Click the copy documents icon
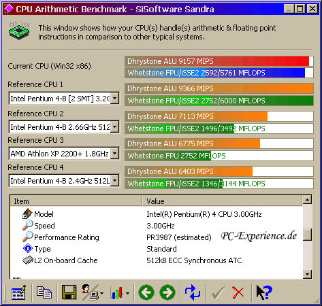The height and width of the screenshot is (306, 322). [44, 292]
